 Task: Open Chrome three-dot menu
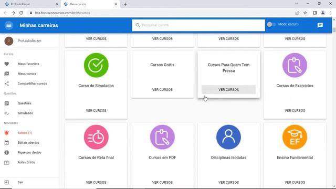click(x=331, y=13)
